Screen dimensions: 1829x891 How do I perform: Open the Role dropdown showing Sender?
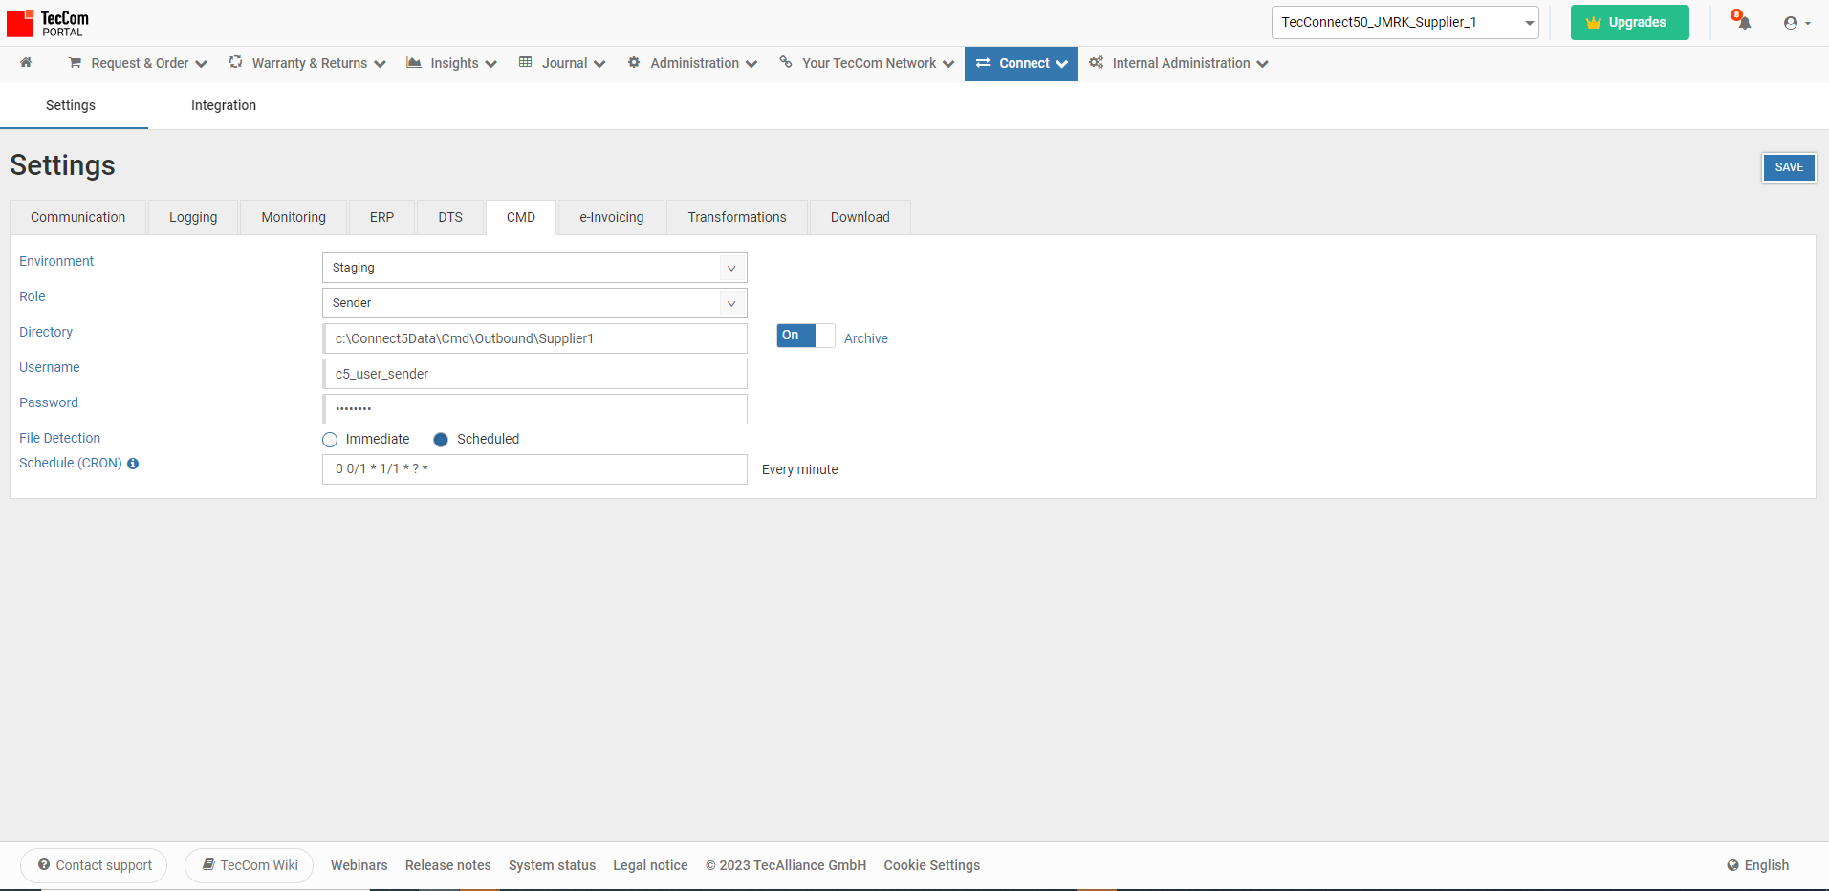[533, 303]
